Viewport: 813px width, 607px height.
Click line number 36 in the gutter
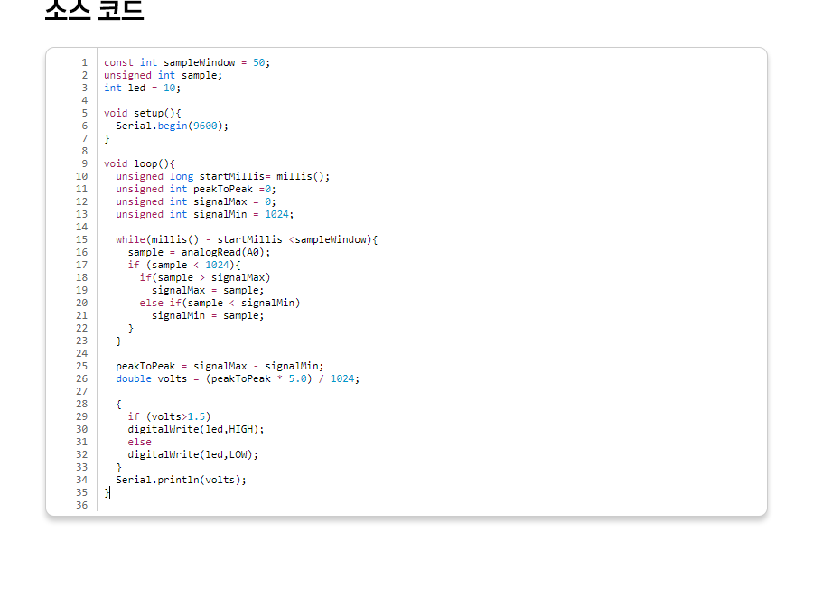click(x=84, y=506)
